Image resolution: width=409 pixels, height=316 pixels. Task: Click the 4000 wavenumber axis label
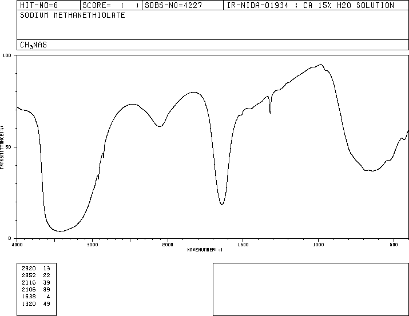[17, 245]
